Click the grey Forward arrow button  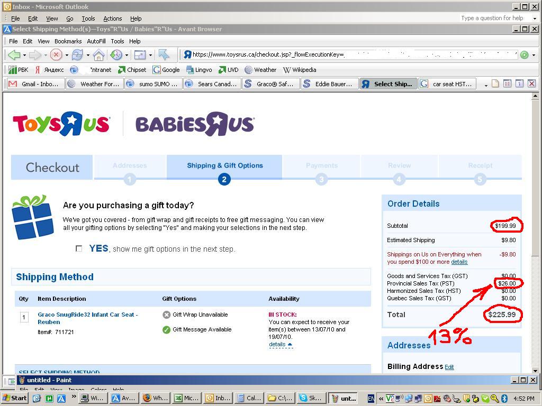pyautogui.click(x=35, y=54)
